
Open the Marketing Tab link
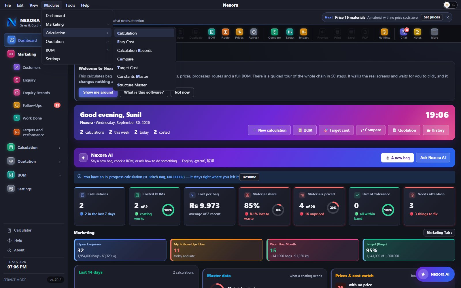(439, 233)
